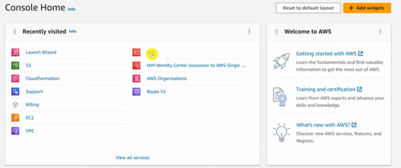401x168 pixels.
Task: Open Welcome to AWS widget options menu
Action: (380, 32)
